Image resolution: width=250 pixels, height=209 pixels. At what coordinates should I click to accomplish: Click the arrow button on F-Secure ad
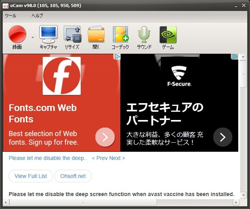pos(223,137)
